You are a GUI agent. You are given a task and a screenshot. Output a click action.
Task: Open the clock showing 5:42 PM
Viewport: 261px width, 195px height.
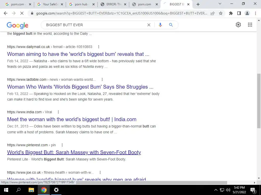coord(239,190)
